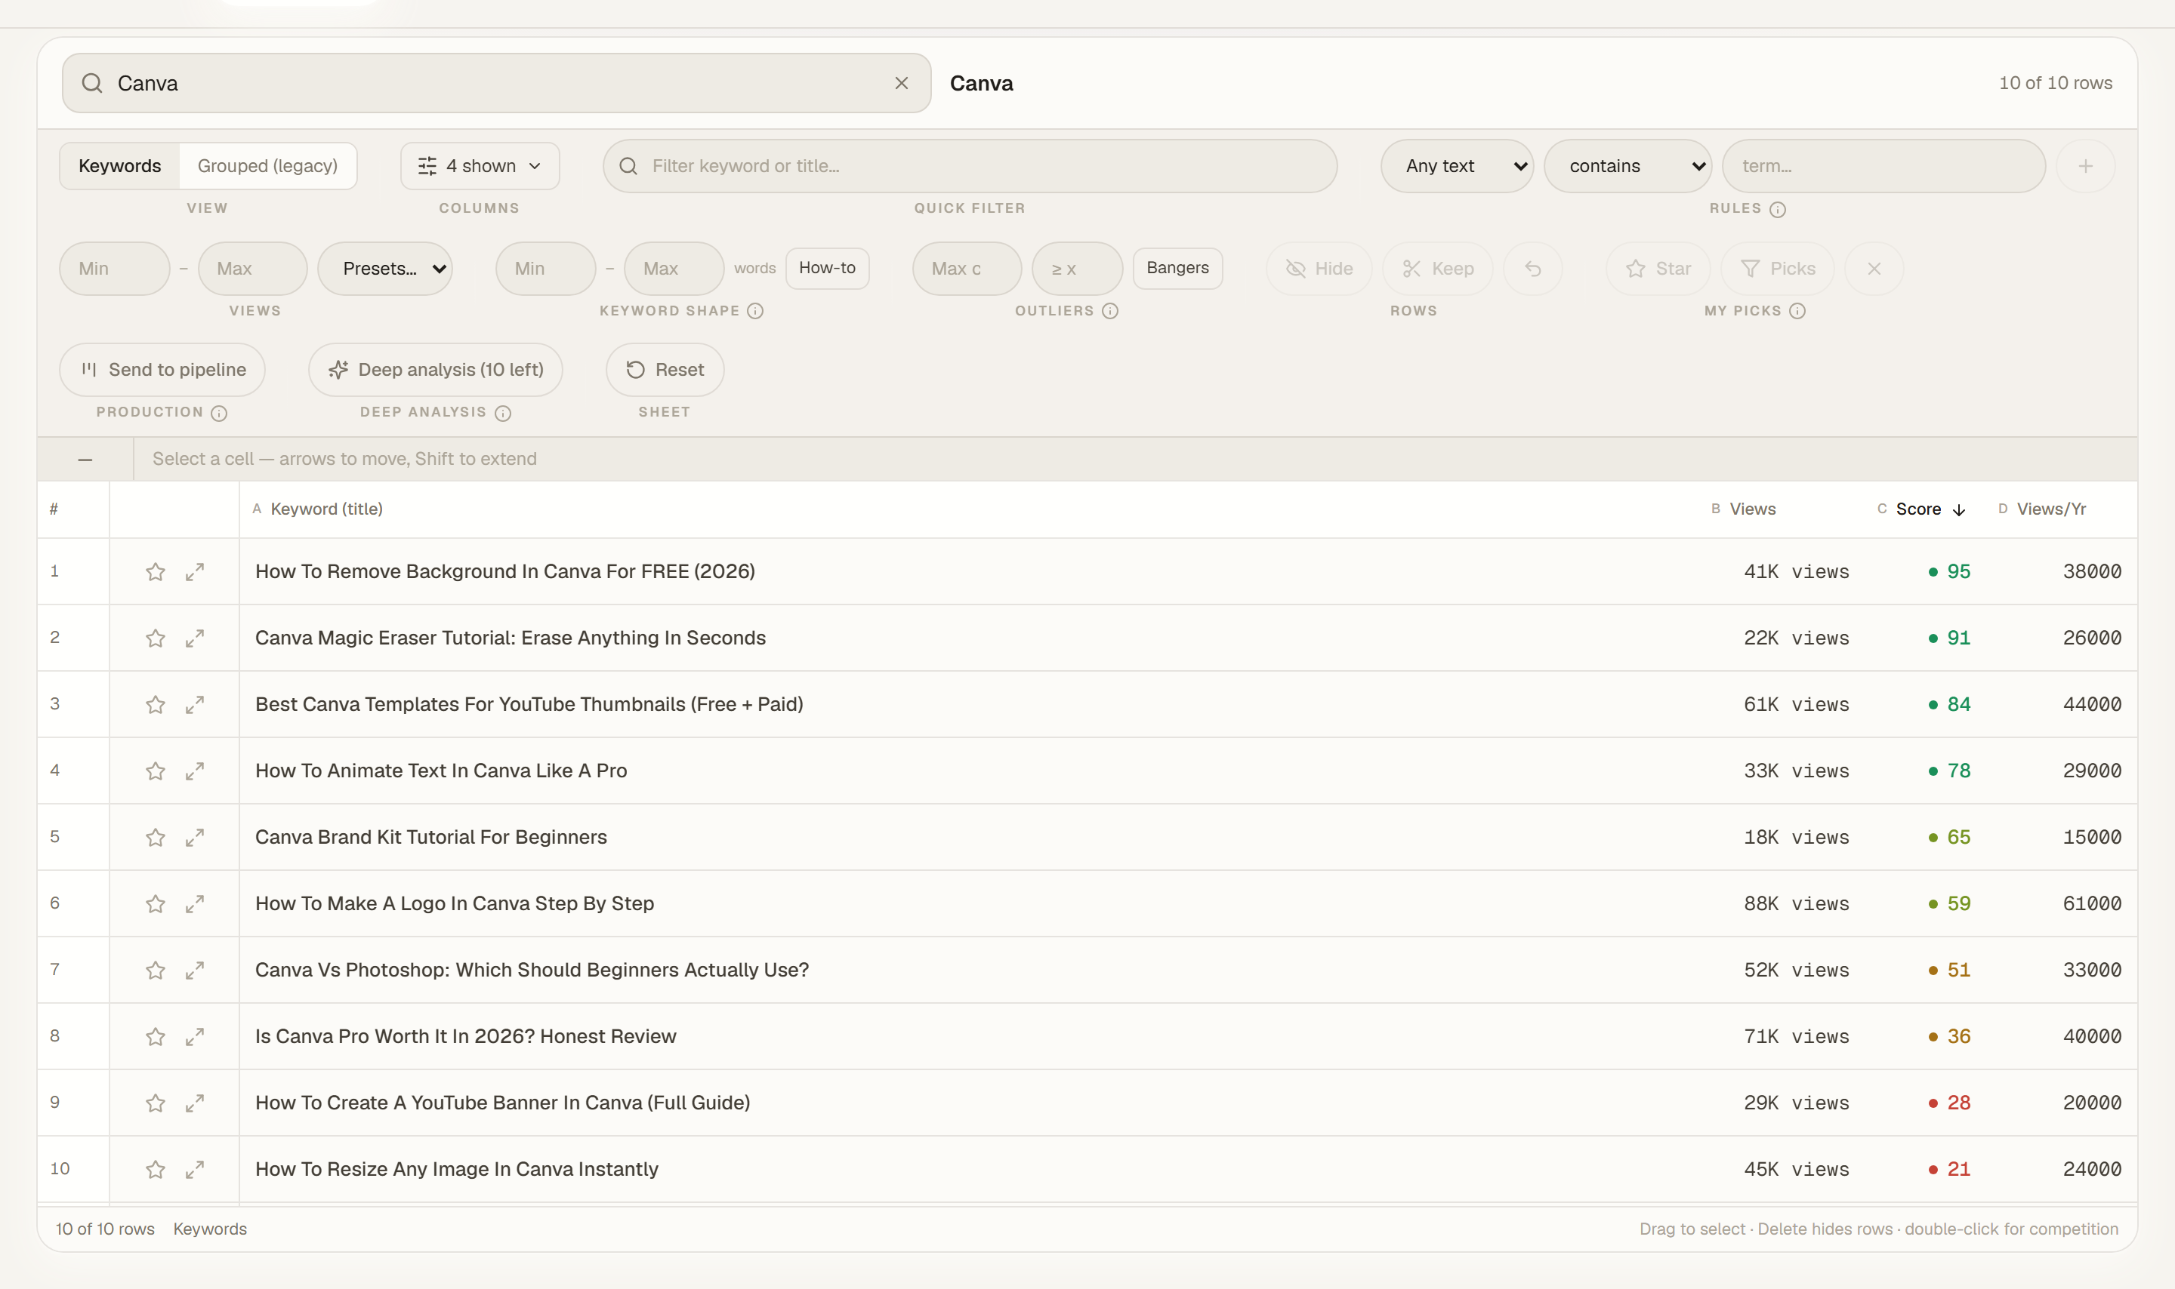Viewport: 2175px width, 1289px height.
Task: Expand the Remove Background In Canva row
Action: click(195, 571)
